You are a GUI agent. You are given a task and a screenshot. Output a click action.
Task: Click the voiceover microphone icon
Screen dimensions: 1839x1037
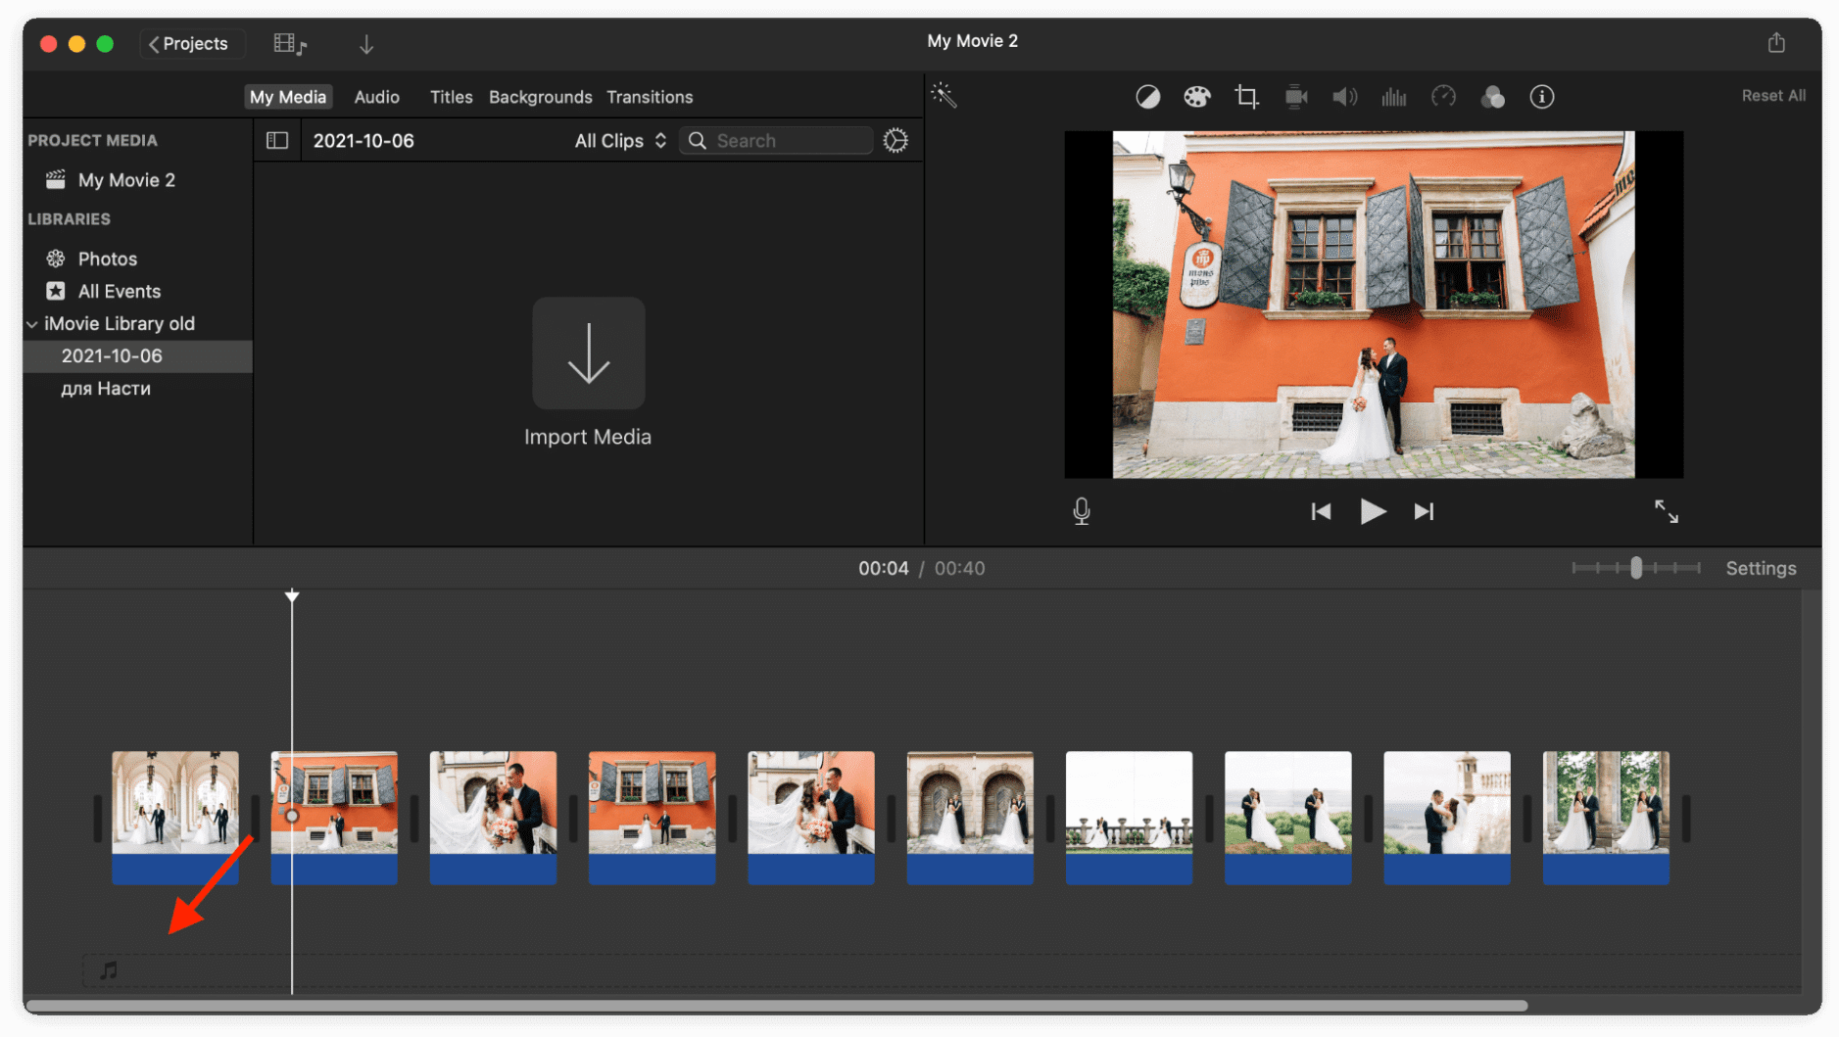[x=1081, y=511]
